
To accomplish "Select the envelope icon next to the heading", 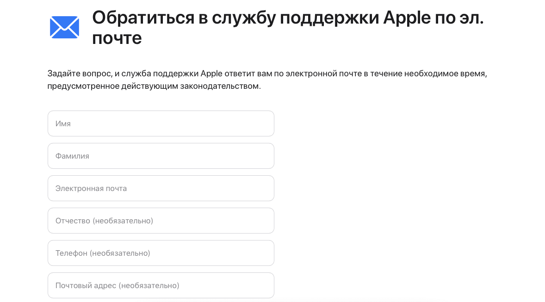I will [64, 27].
